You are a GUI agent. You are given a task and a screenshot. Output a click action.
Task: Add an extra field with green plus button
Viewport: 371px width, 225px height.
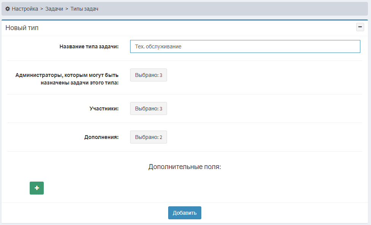click(37, 188)
